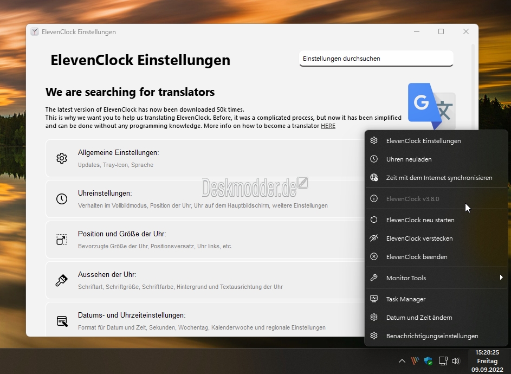The image size is (511, 374).
Task: Click clock icon next to Uhren neuladen
Action: click(x=374, y=159)
